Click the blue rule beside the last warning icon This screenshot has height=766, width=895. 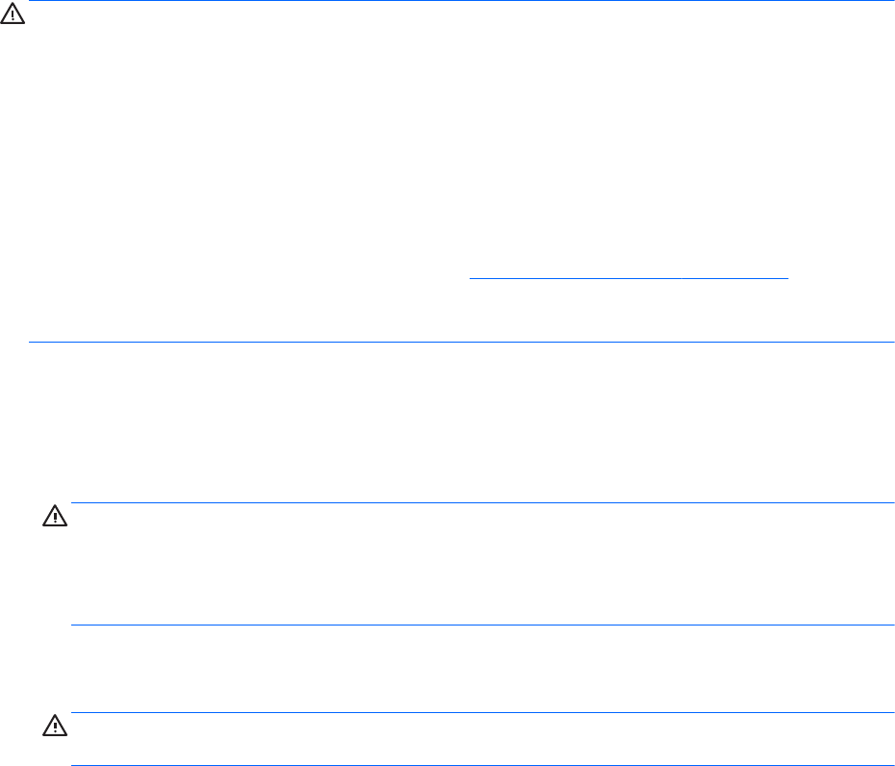pos(483,713)
